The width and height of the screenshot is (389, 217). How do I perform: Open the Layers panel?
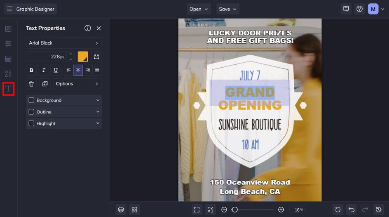point(121,210)
